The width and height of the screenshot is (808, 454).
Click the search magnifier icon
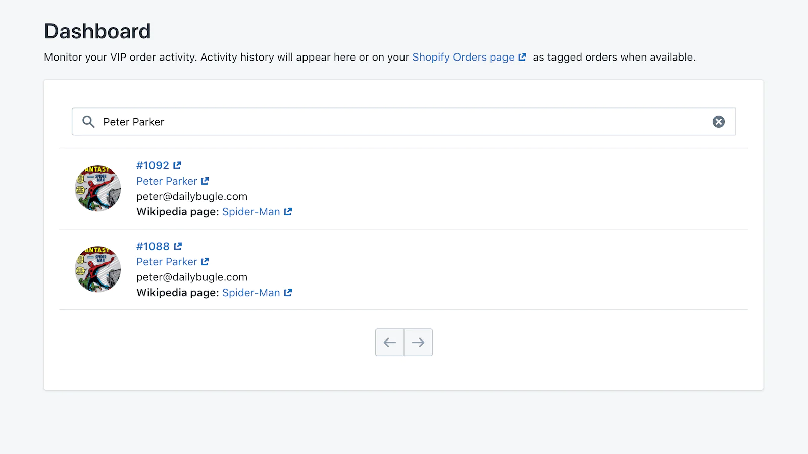click(88, 122)
